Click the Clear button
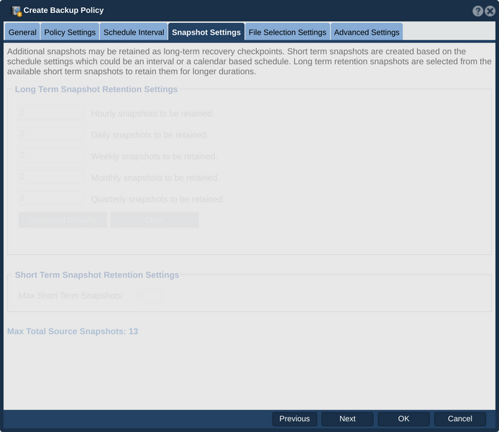Image resolution: width=499 pixels, height=432 pixels. [x=155, y=220]
